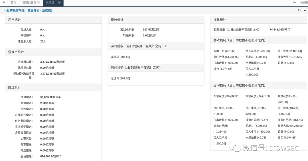Collapse the panel with the up-chevron icon
This screenshot has width=308, height=161.
pyautogui.click(x=305, y=10)
